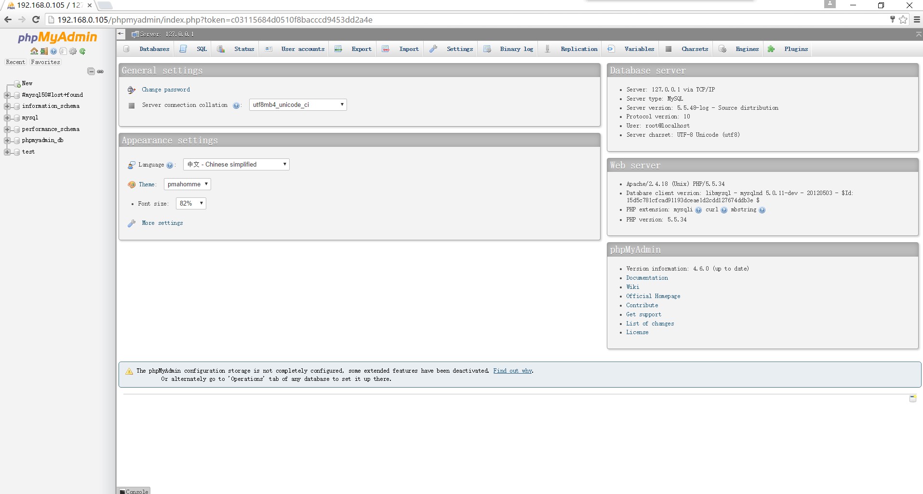Go to the Import tab
The image size is (923, 494).
pyautogui.click(x=401, y=49)
